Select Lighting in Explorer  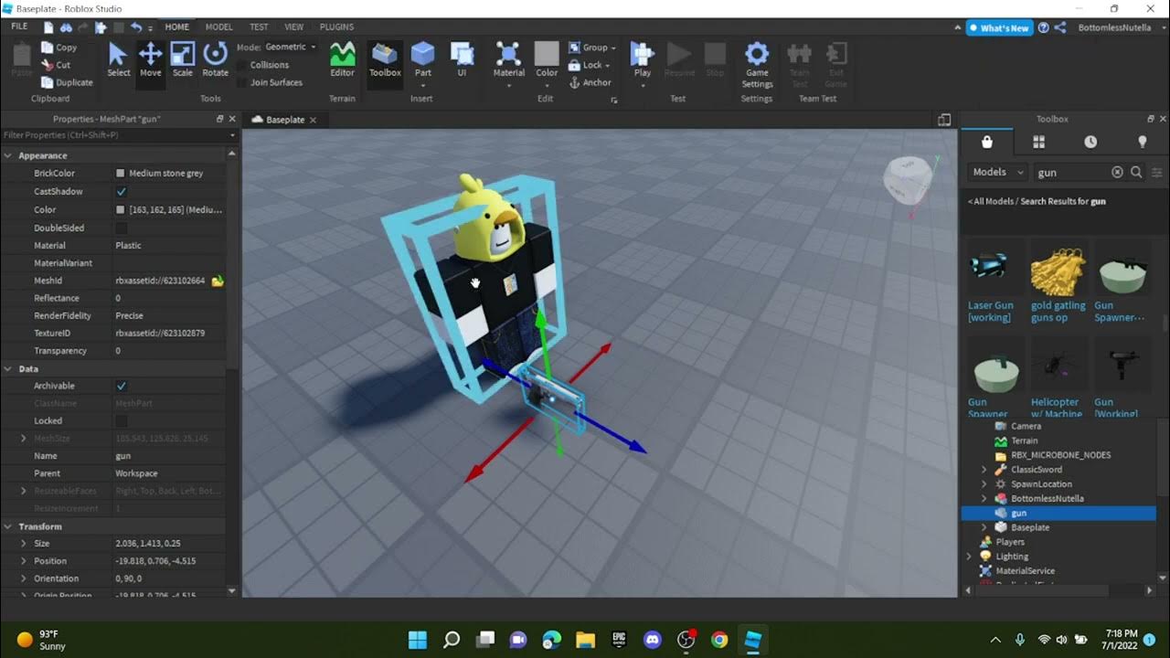click(x=1012, y=557)
